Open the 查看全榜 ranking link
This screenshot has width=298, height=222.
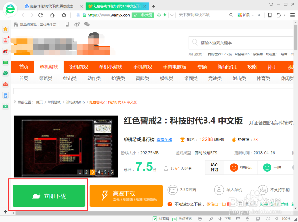(x=164, y=140)
